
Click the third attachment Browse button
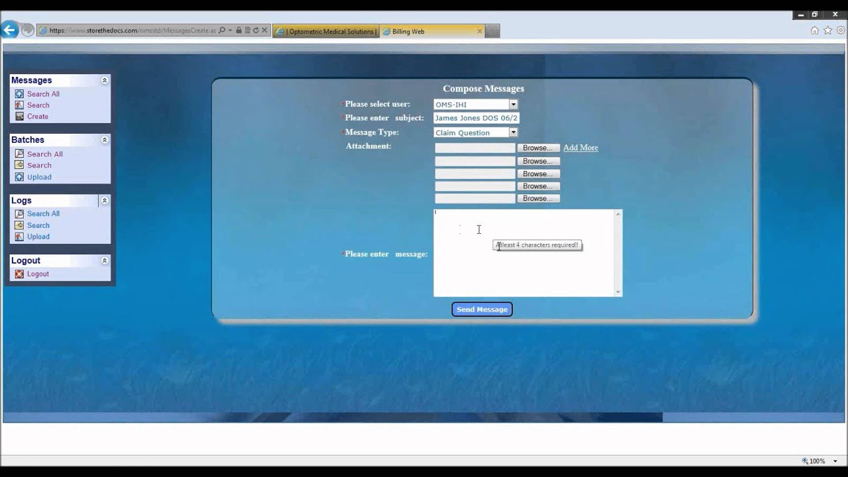[x=539, y=174]
